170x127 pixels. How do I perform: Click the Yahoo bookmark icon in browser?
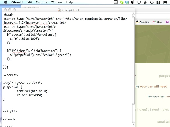pyautogui.click(x=167, y=22)
